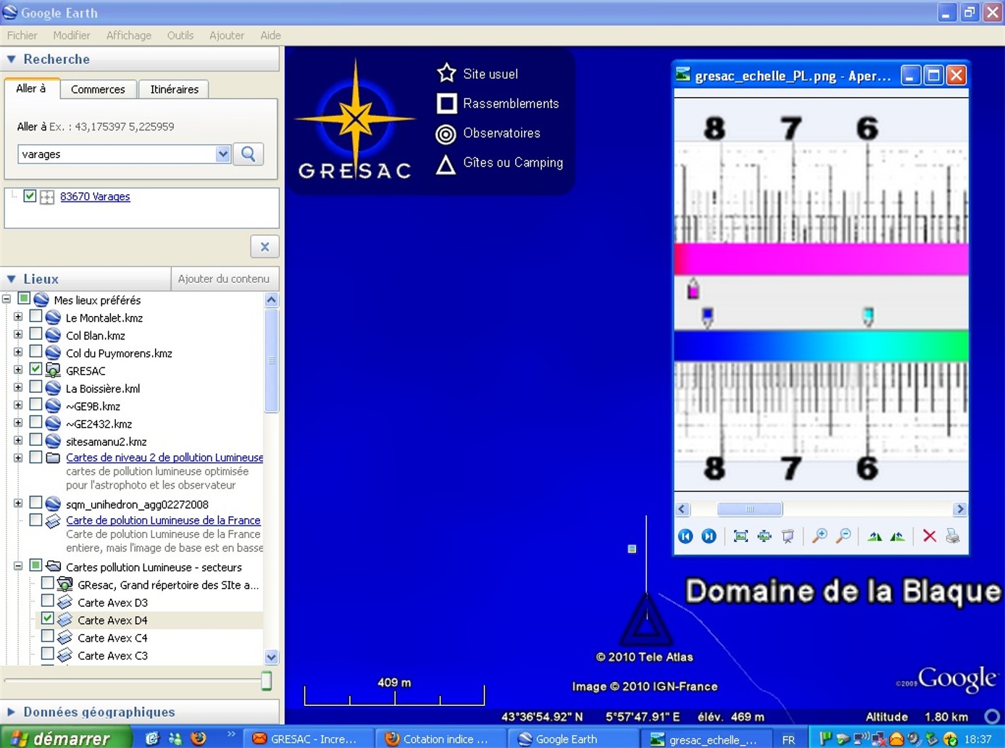Print the image from picture viewer
This screenshot has height=748, width=1005.
click(952, 536)
